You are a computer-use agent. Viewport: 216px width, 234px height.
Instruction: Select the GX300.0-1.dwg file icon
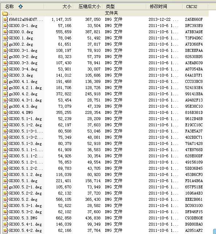(5, 26)
